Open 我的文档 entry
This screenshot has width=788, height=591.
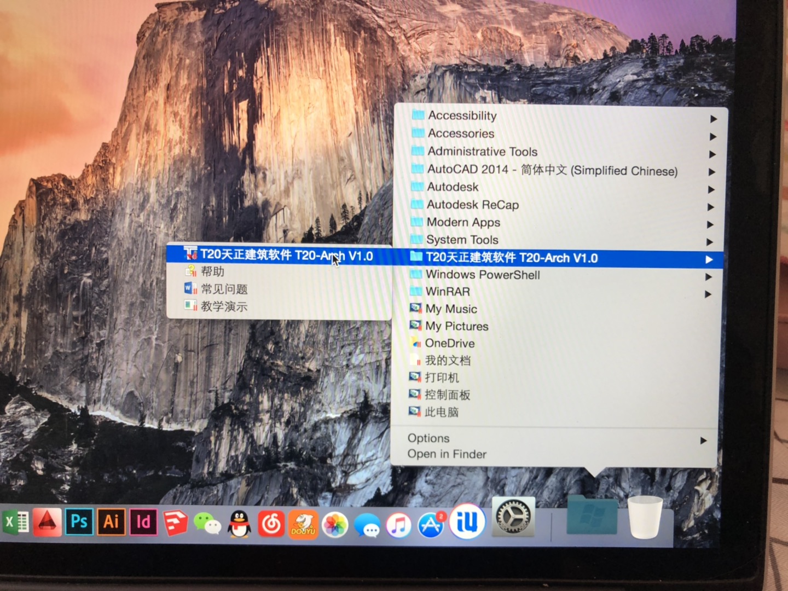coord(557,361)
